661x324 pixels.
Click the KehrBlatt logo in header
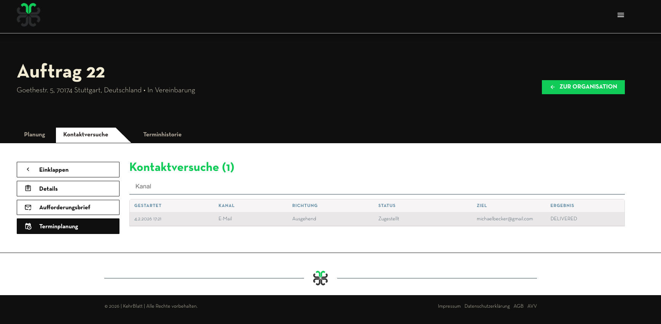29,15
